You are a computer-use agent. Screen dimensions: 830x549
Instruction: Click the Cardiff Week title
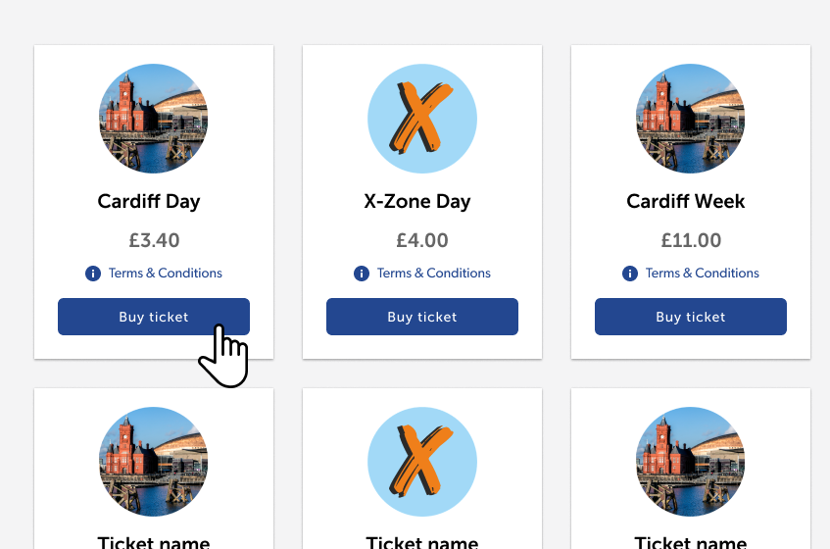coord(686,201)
